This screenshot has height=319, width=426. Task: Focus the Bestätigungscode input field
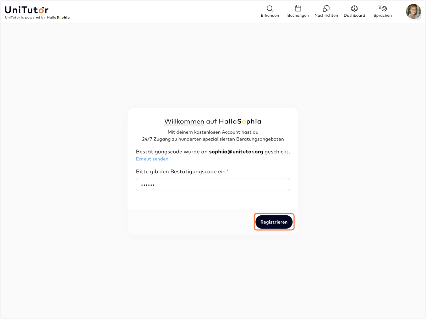213,185
